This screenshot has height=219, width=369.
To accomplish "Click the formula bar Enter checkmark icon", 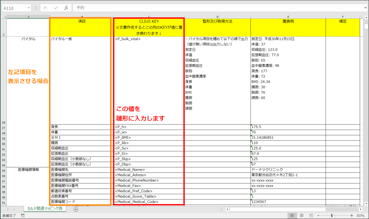I will tap(56, 8).
